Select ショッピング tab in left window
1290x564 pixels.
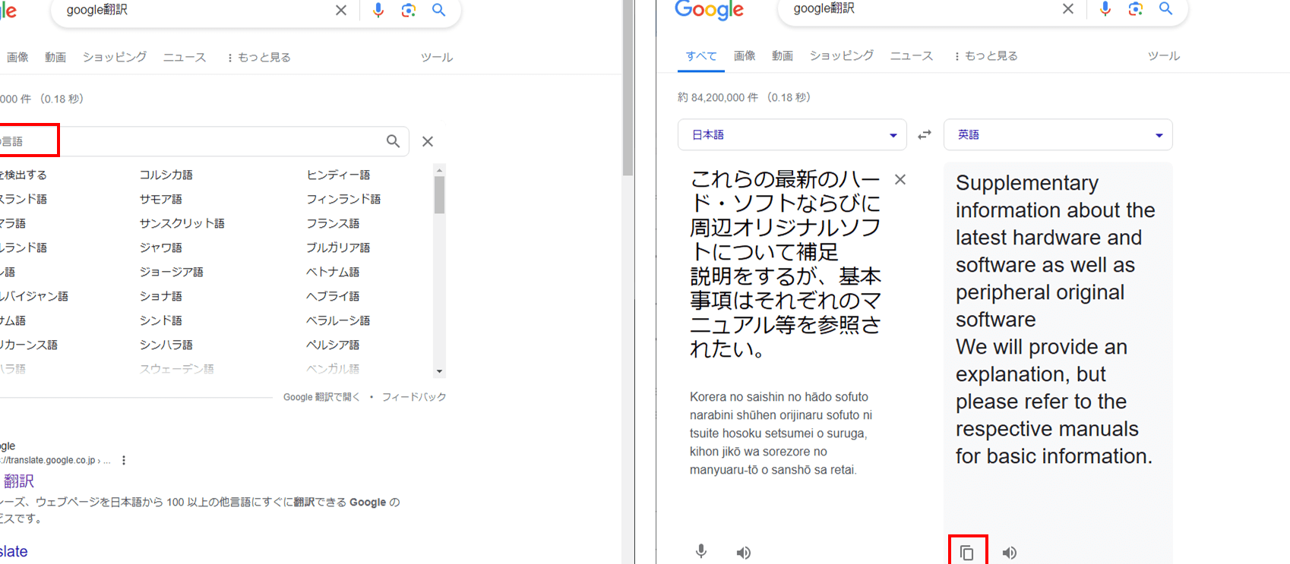click(x=115, y=57)
